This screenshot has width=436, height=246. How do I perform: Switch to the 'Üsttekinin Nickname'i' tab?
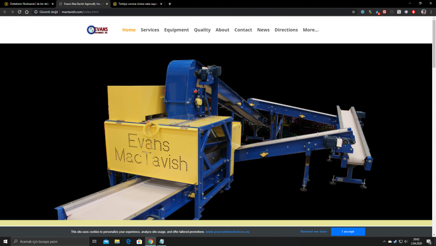coord(28,4)
